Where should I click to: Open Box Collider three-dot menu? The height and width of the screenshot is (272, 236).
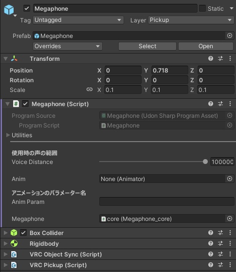coord(230,233)
